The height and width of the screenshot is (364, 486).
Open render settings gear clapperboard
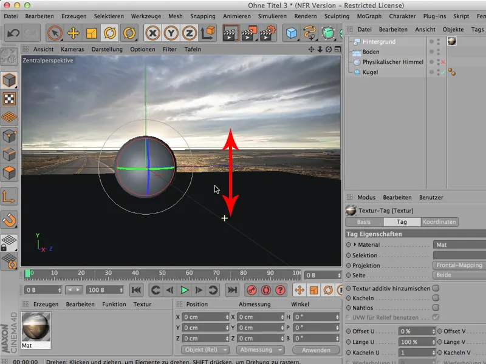(x=267, y=33)
